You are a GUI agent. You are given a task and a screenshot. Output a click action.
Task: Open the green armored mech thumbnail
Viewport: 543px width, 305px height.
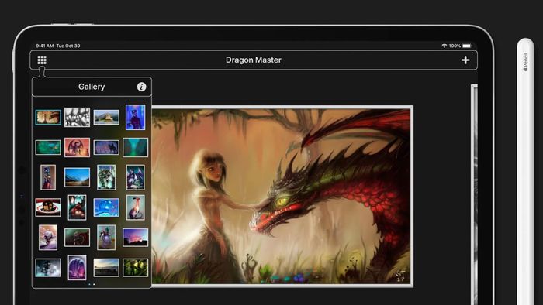point(106,177)
